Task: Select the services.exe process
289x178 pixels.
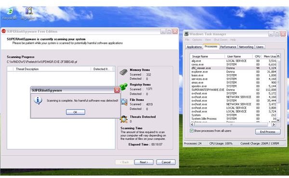Action: 233,79
